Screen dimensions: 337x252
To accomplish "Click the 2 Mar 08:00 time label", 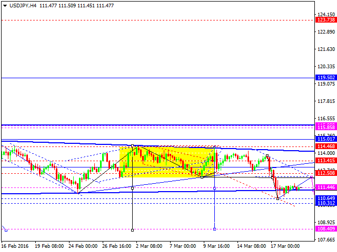I will point(149,246).
